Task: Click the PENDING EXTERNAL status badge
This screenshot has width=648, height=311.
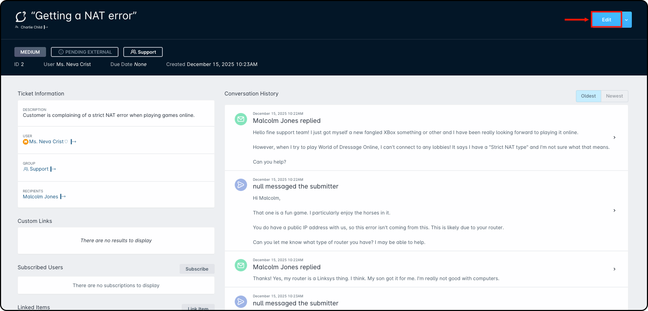Action: click(x=85, y=52)
